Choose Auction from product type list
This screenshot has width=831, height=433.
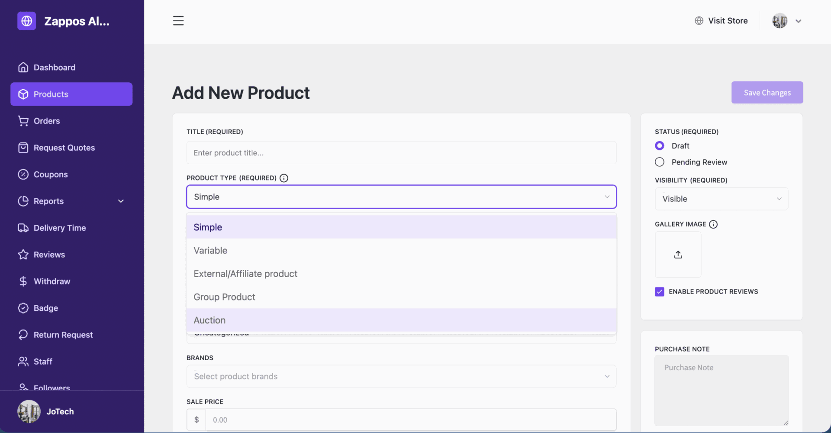point(401,320)
